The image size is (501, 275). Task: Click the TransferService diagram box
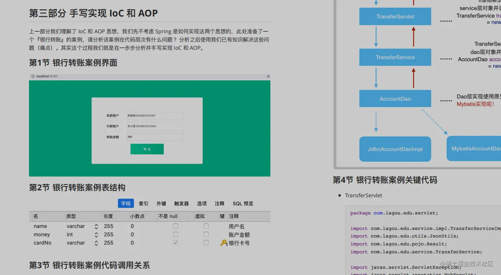[x=395, y=57]
